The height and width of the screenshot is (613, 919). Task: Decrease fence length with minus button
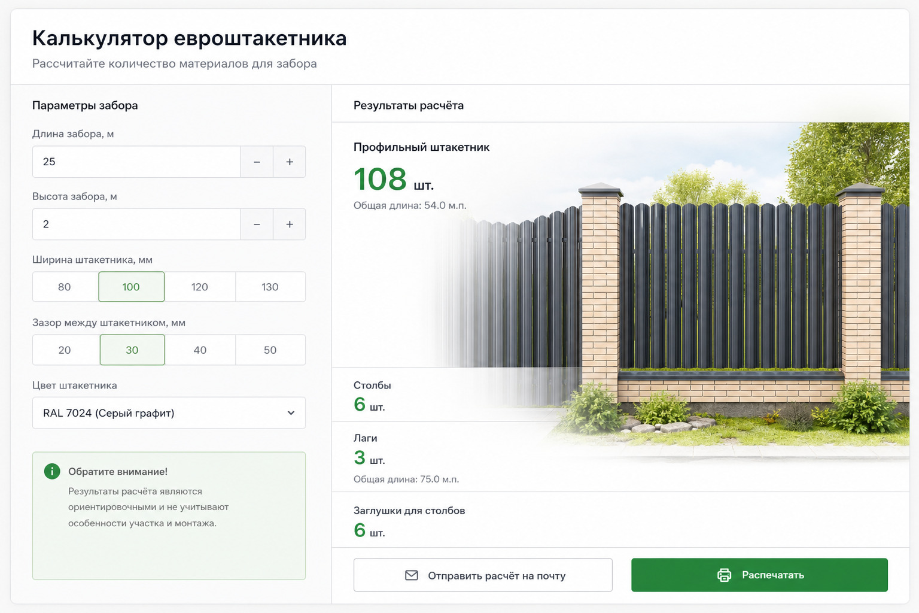257,162
